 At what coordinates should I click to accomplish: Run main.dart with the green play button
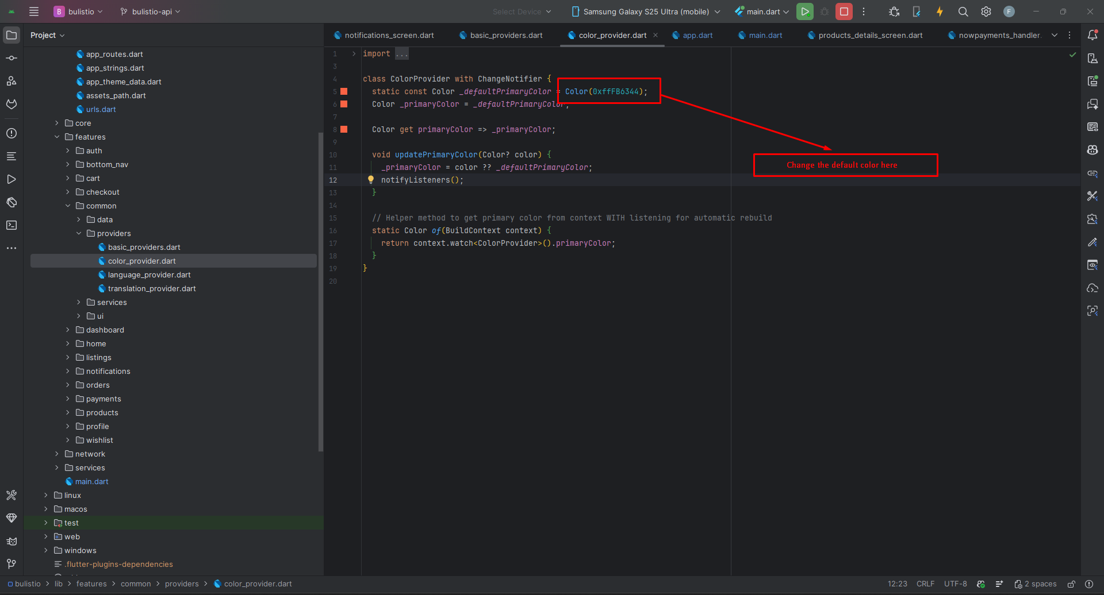pos(805,11)
